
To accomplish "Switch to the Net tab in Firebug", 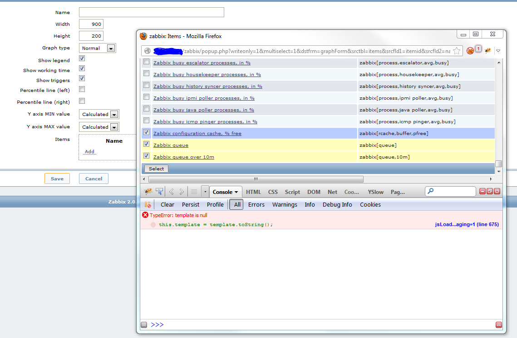I will pyautogui.click(x=332, y=192).
